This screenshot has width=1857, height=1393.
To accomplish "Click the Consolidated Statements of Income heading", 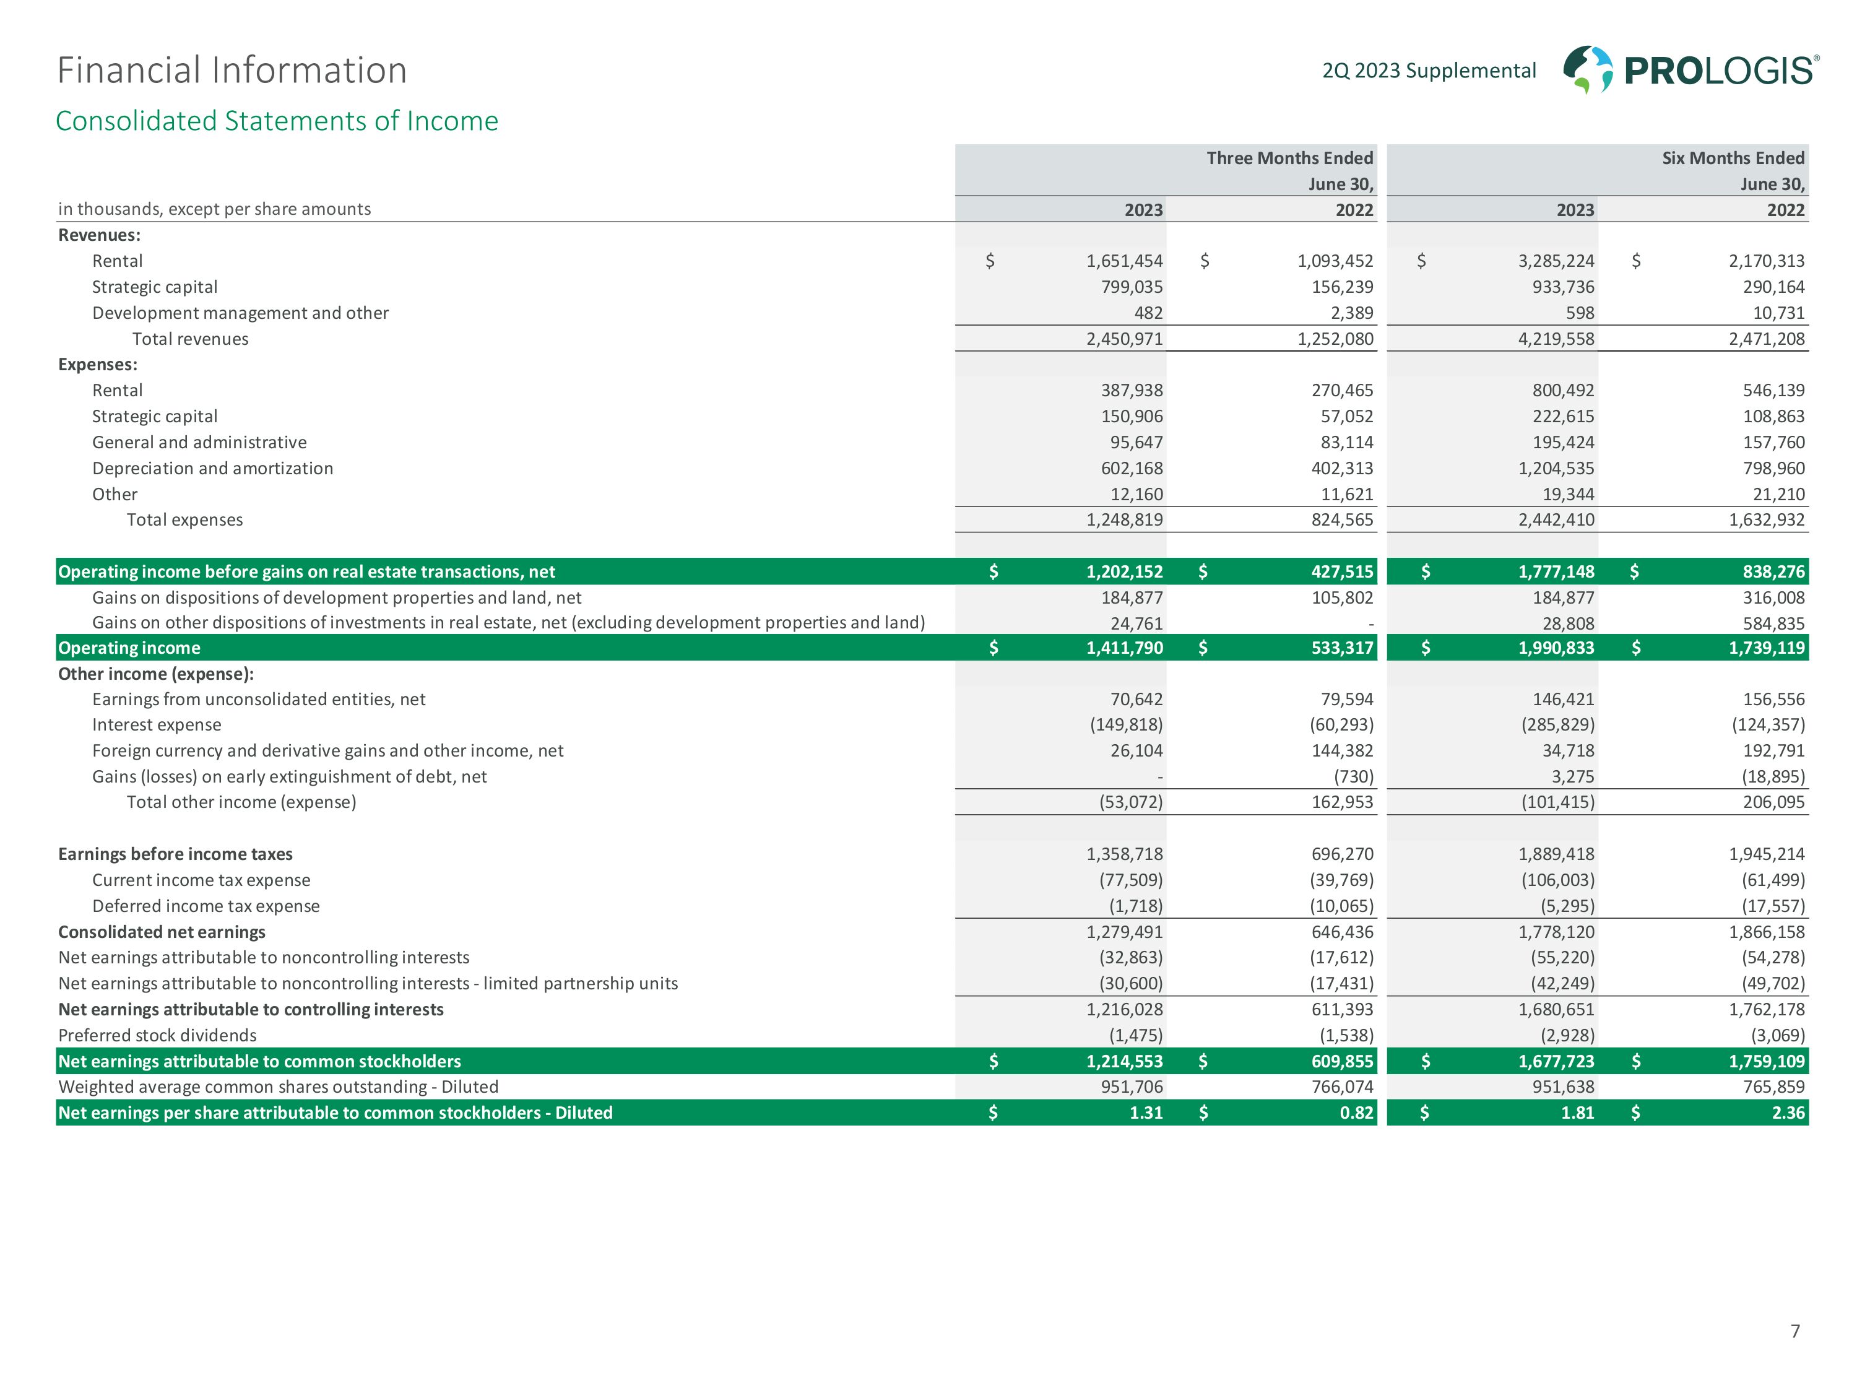I will point(276,121).
